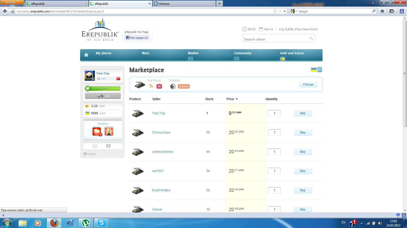
Task: Click tank image in ant1001 row
Action: pyautogui.click(x=138, y=171)
